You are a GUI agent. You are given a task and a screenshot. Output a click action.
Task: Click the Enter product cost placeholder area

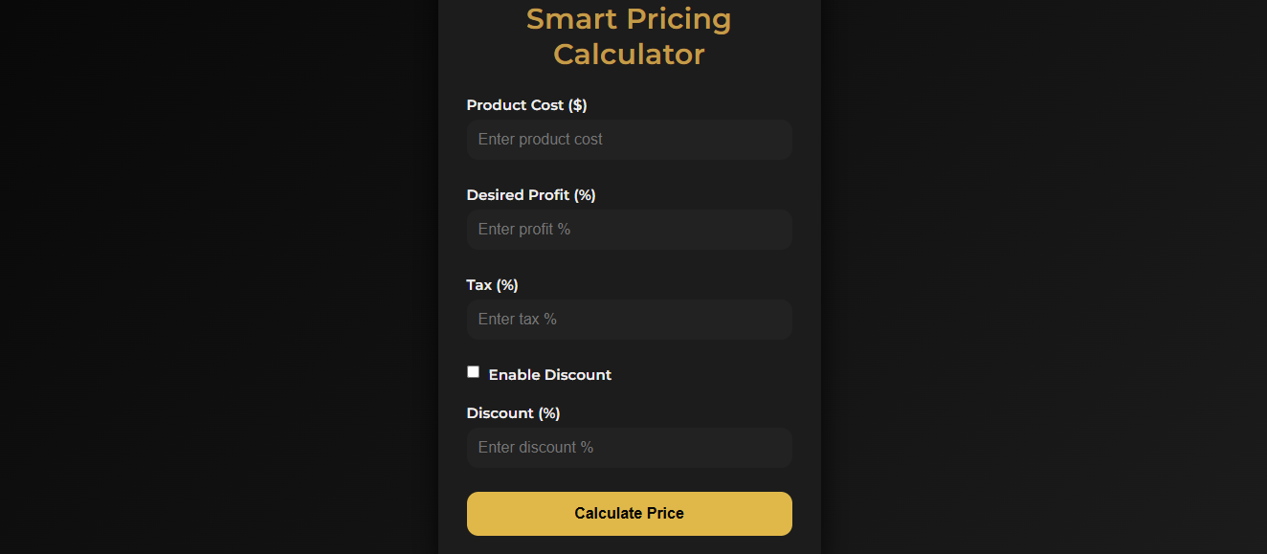tap(540, 140)
